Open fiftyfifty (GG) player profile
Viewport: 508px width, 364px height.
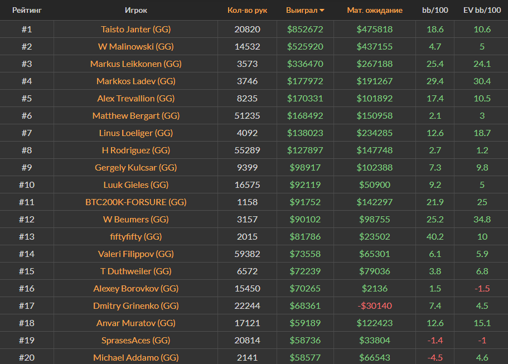click(136, 236)
